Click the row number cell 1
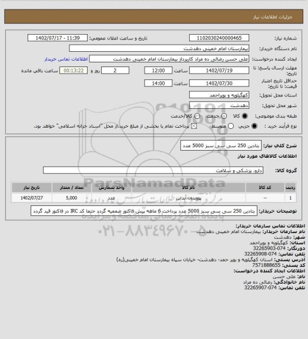308x339 pixels. (x=290, y=198)
